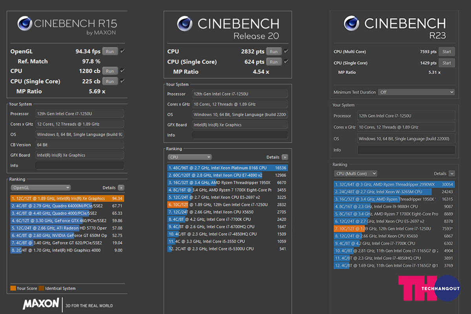Screen dimensions: 471x314
Task: Select the ATI Radeon HD 5770 row
Action: tap(67, 228)
